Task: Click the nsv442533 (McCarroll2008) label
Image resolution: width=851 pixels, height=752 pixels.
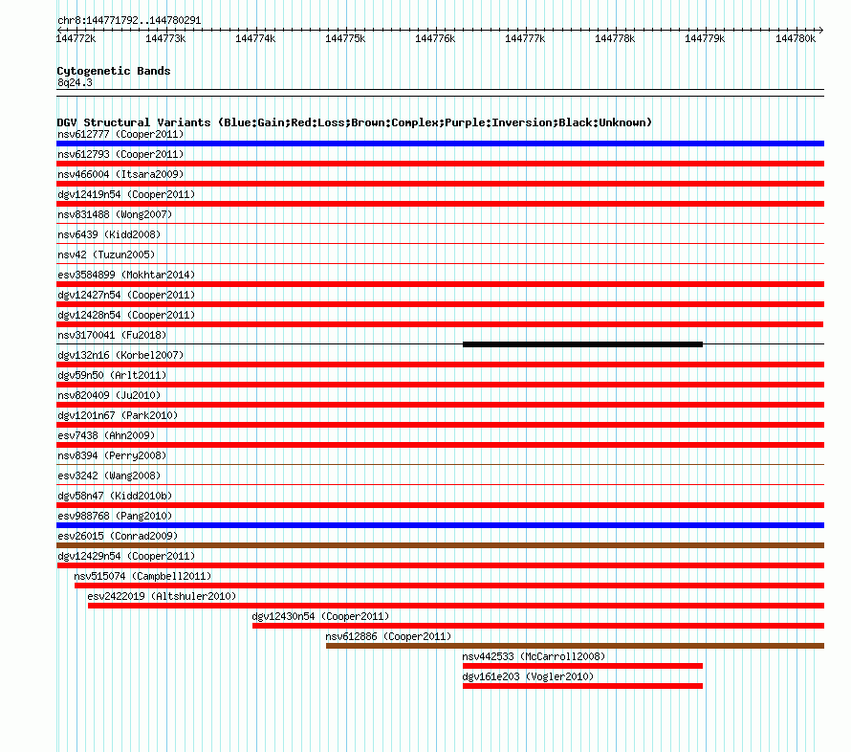Action: (534, 656)
